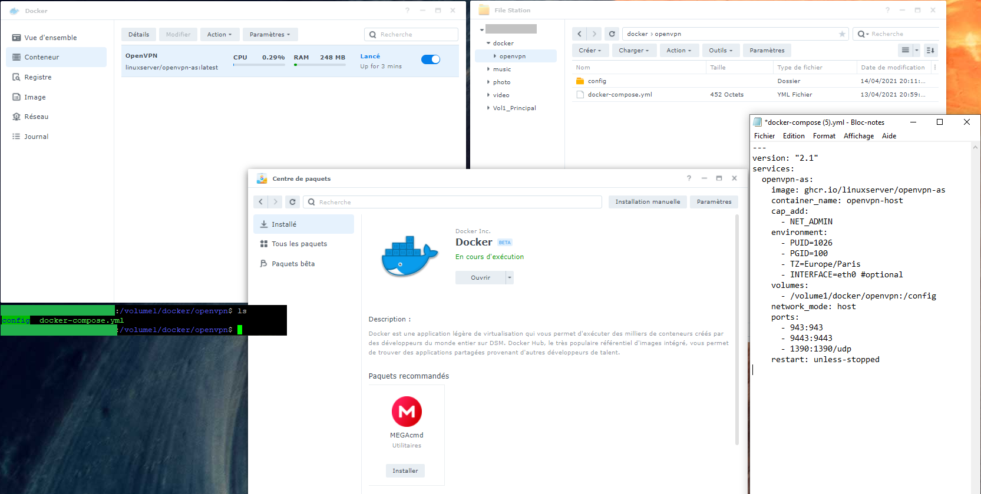
Task: Select Installé category in package center
Action: click(303, 224)
